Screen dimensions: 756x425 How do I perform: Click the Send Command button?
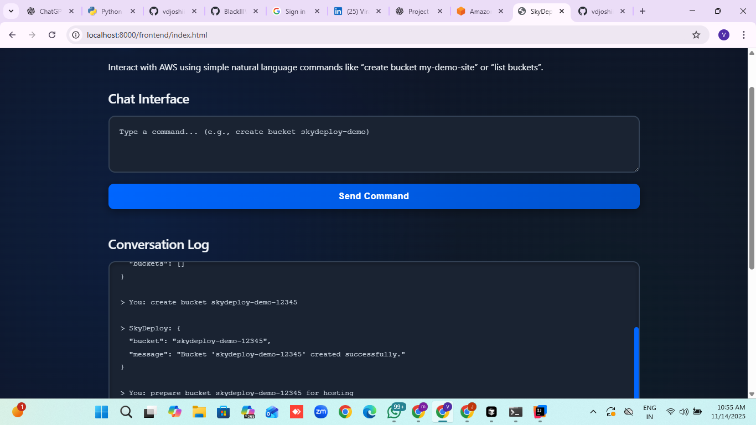coord(374,196)
